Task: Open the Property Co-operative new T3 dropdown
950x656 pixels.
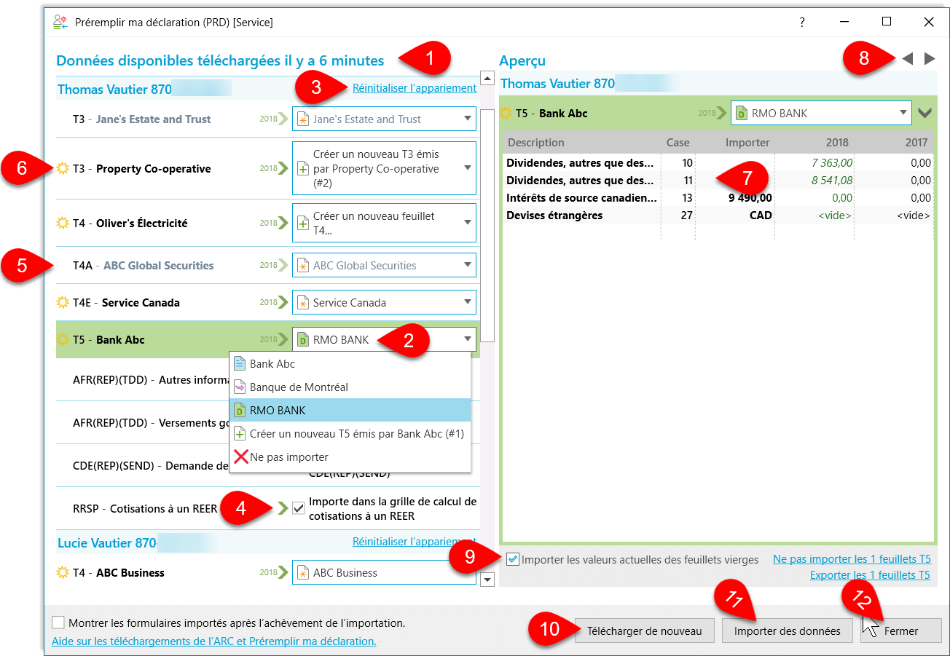Action: pos(467,168)
